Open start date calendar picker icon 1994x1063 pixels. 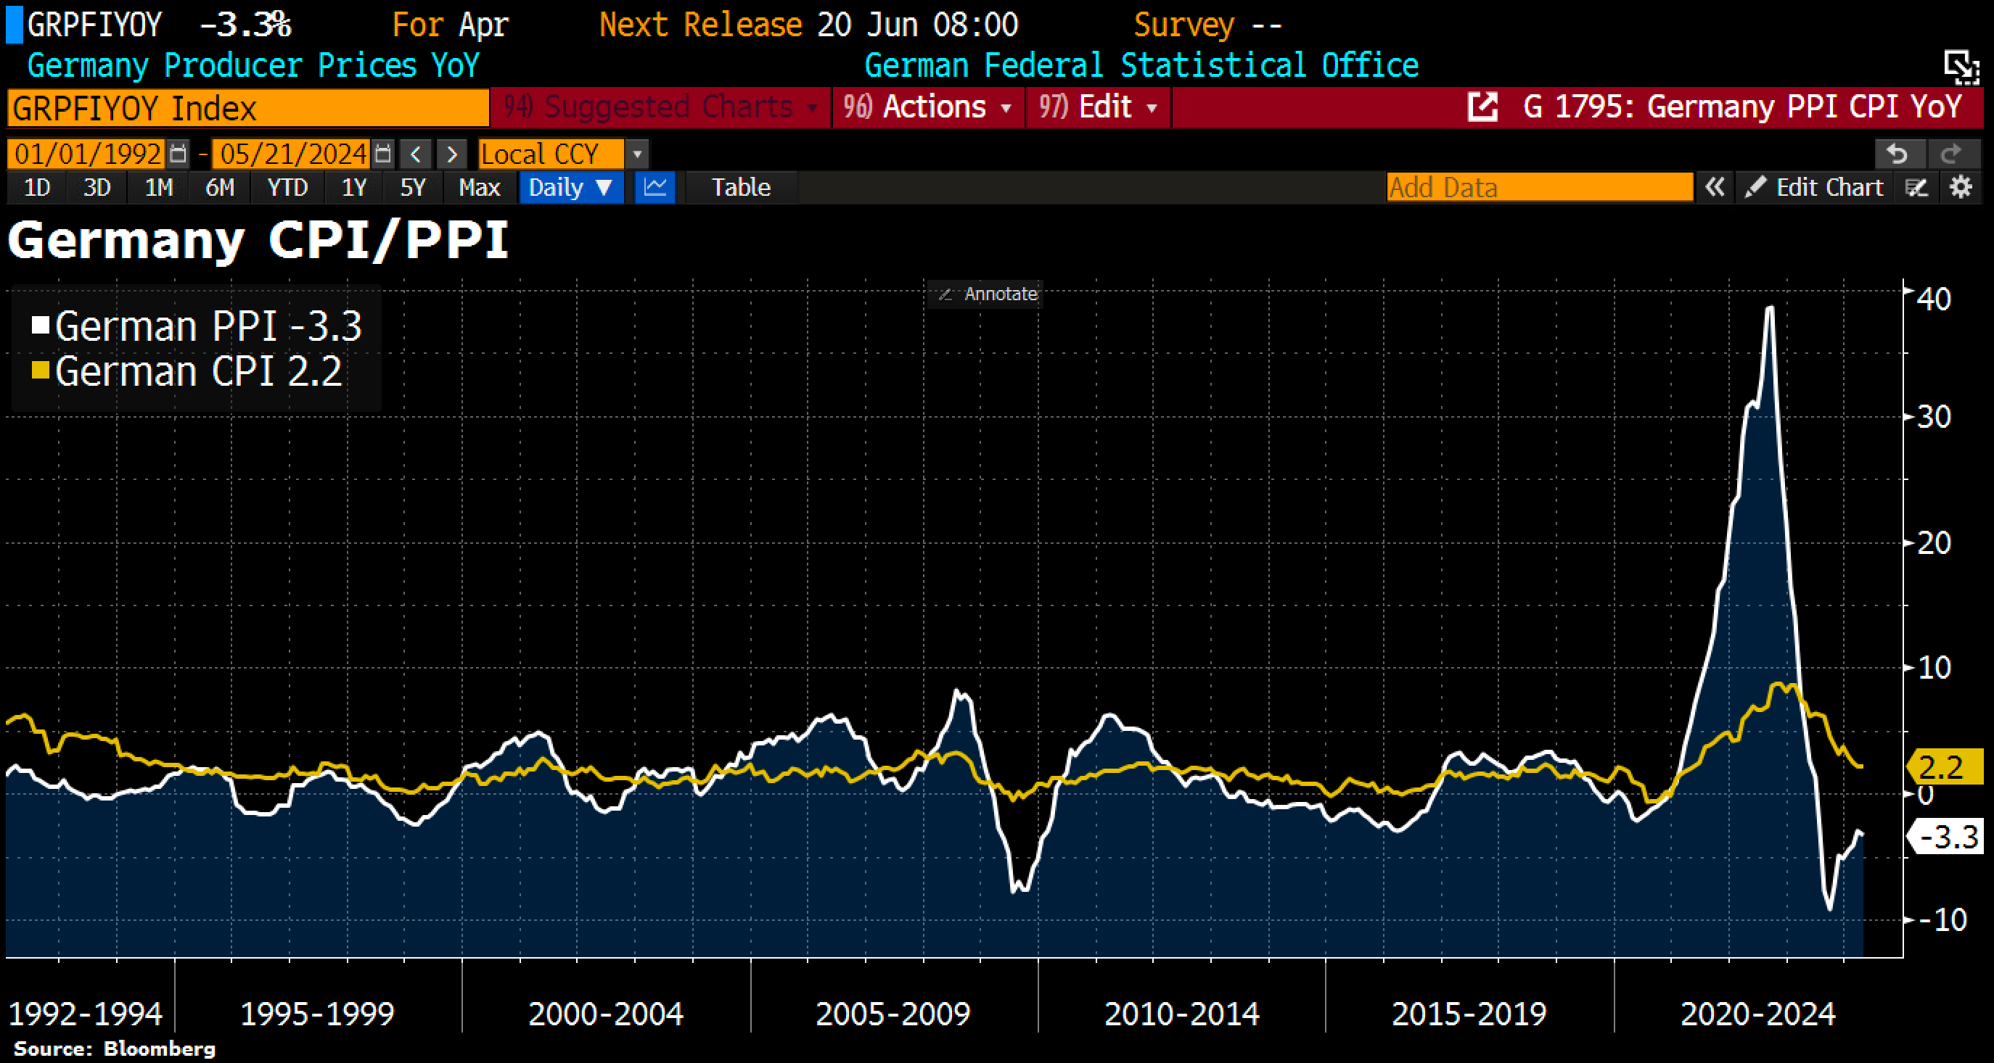coord(178,154)
